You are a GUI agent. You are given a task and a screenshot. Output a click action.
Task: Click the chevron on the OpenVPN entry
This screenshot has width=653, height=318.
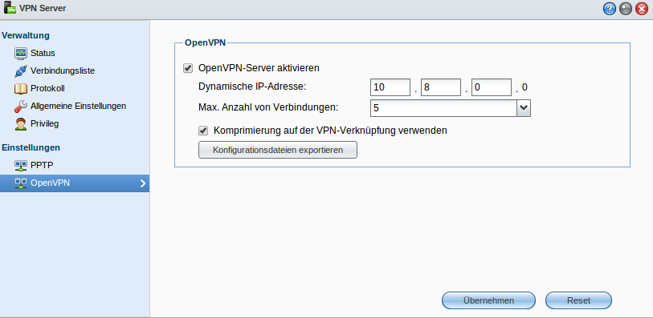(x=143, y=183)
